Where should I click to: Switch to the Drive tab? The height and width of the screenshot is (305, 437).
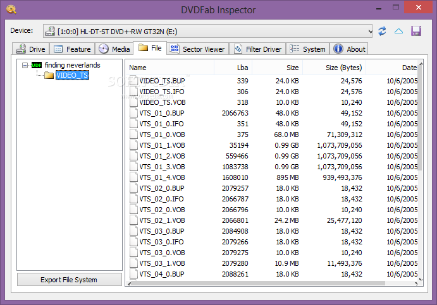click(x=30, y=49)
